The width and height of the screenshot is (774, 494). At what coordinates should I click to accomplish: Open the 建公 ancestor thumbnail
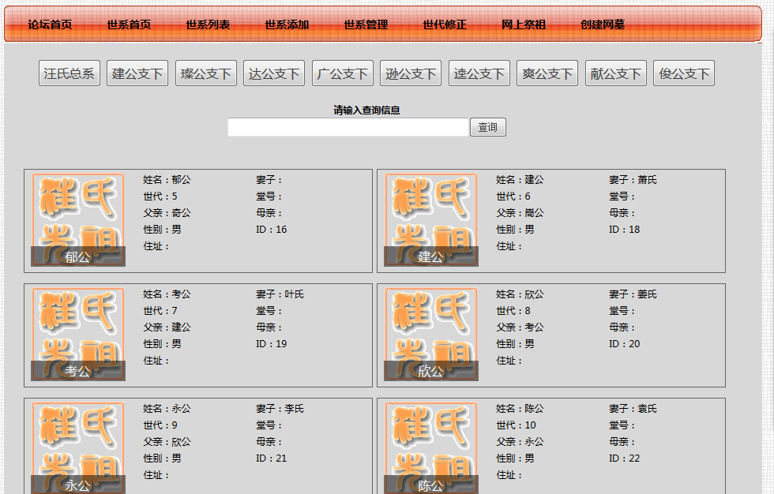431,220
